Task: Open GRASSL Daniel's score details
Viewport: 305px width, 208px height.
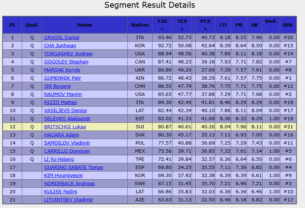Action: coord(62,38)
